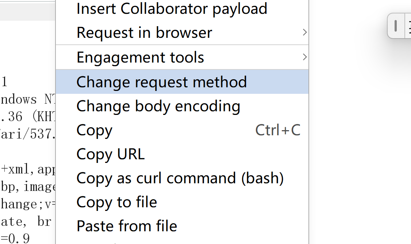Select Change body encoding option
Image resolution: width=411 pixels, height=244 pixels.
click(x=158, y=106)
